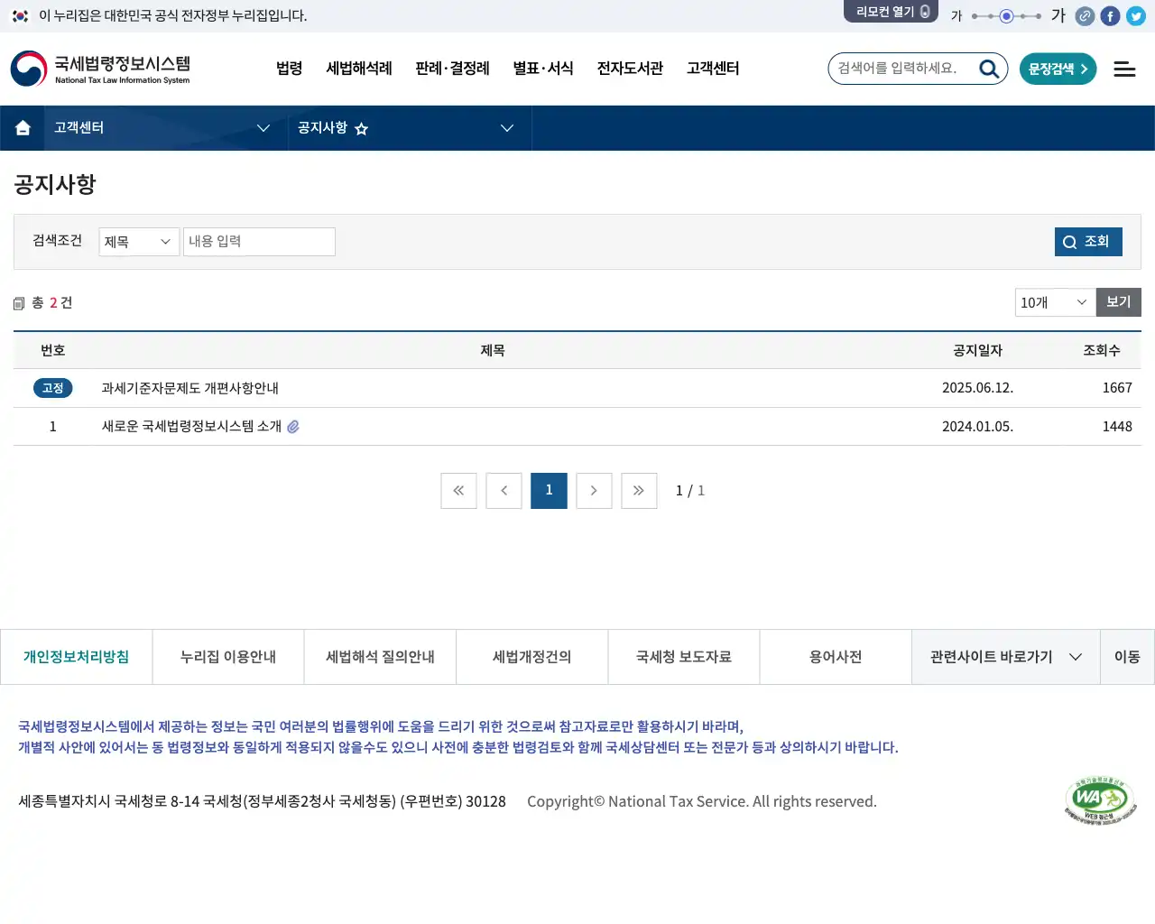Click the search magnifier icon in header

point(989,69)
